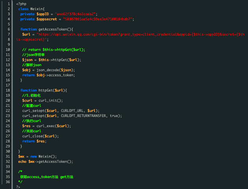The image size is (248, 189).
Task: Click the //解析json comment
Action: coord(32,65)
